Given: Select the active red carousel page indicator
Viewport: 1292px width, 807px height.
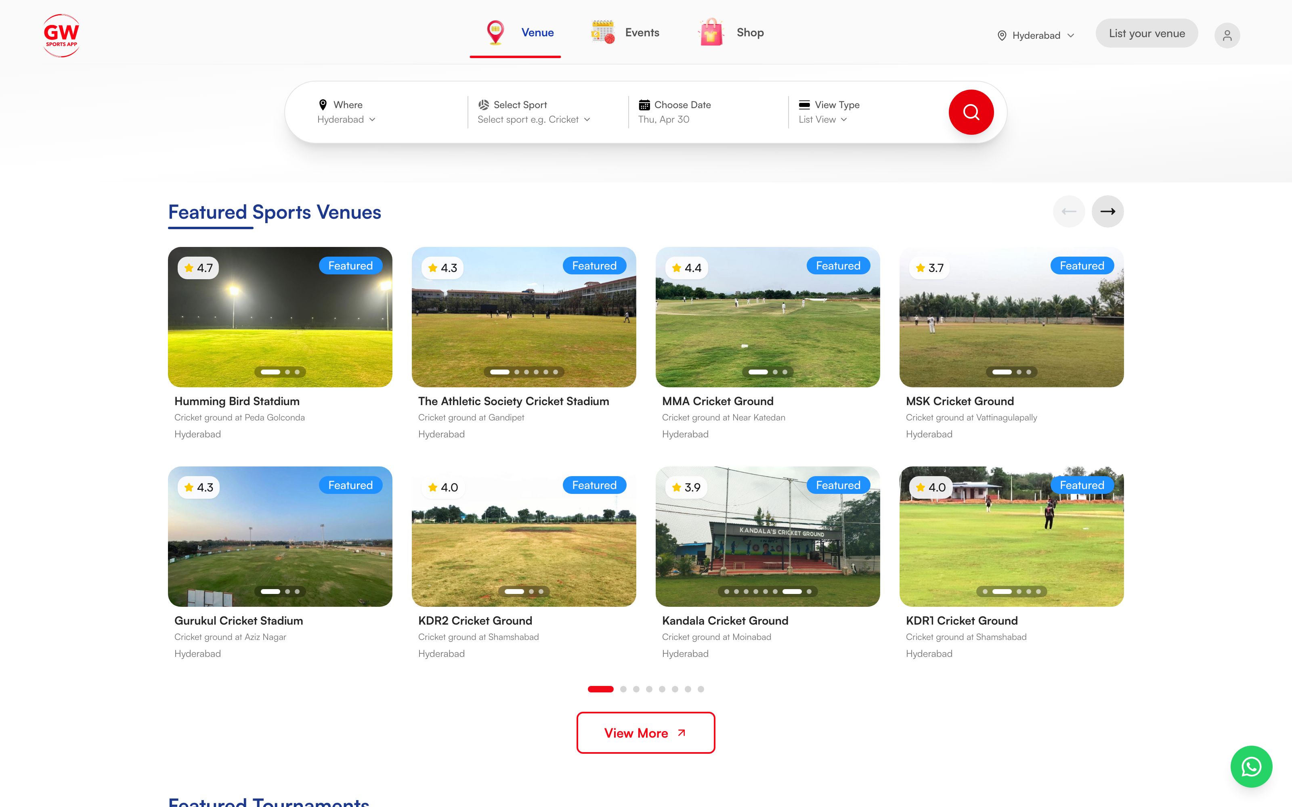Looking at the screenshot, I should [600, 689].
